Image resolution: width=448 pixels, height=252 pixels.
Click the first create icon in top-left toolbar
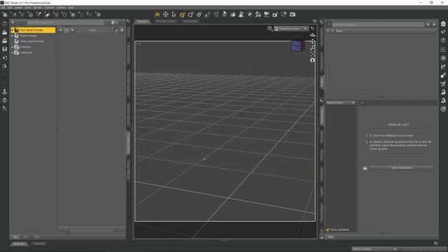tap(5, 14)
